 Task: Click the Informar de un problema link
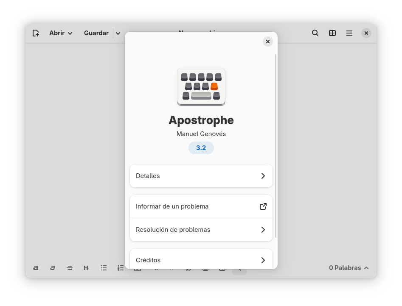point(201,206)
